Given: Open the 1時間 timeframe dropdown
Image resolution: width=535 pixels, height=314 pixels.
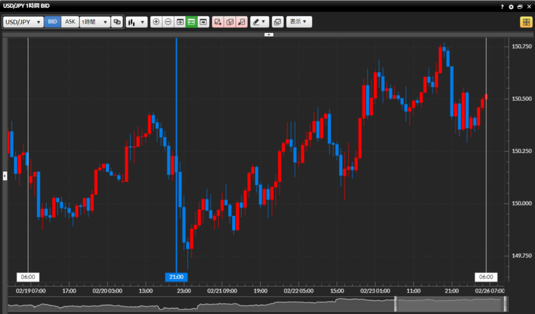Looking at the screenshot, I should (x=95, y=22).
